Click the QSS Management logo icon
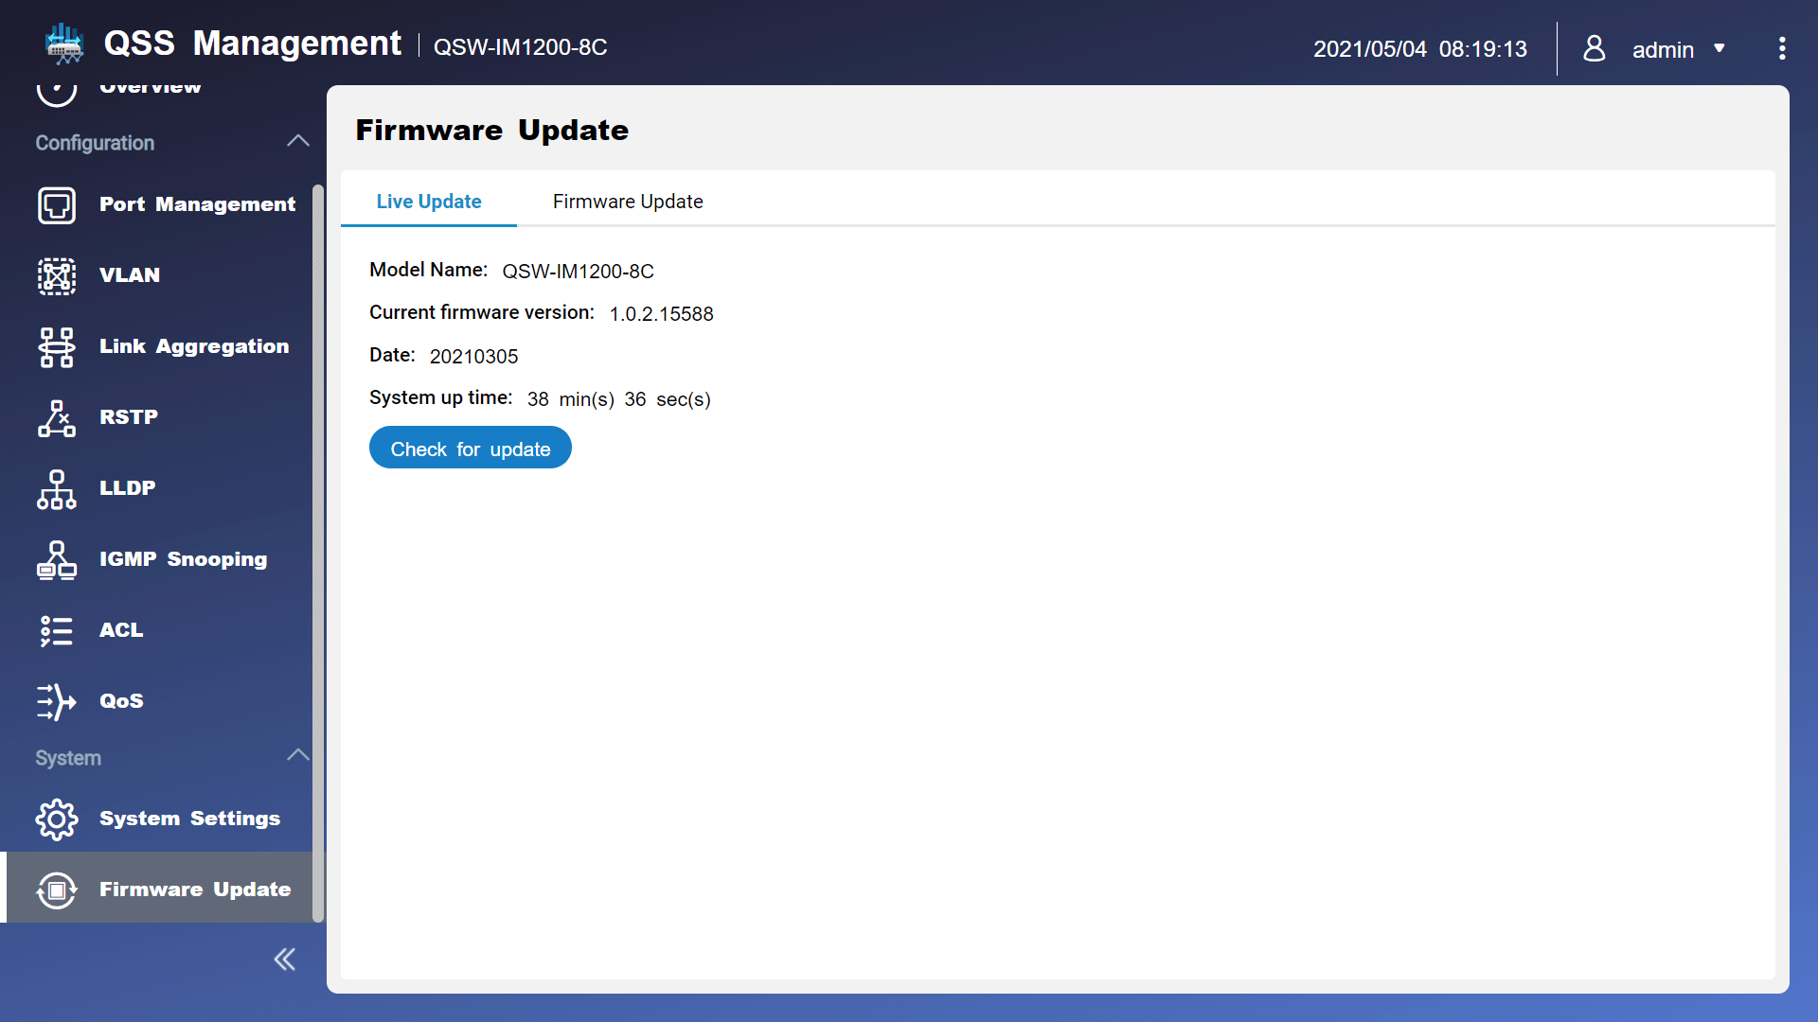The width and height of the screenshot is (1818, 1022). [64, 44]
